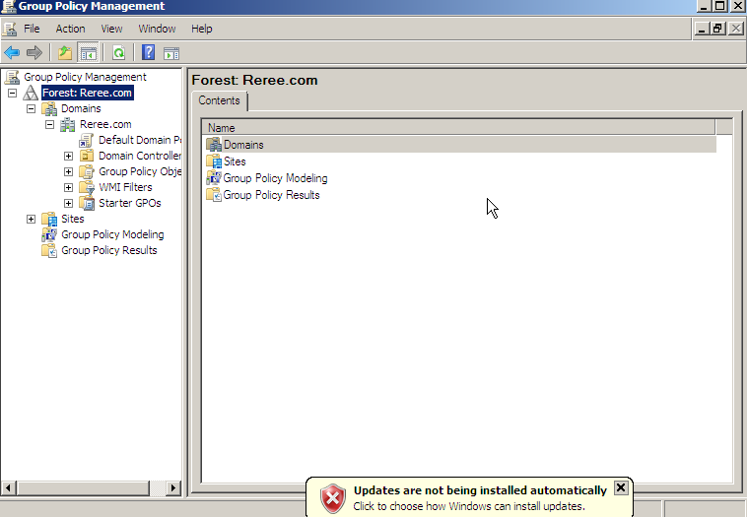The height and width of the screenshot is (517, 747).
Task: Select Reree.com domain label in tree
Action: [105, 124]
